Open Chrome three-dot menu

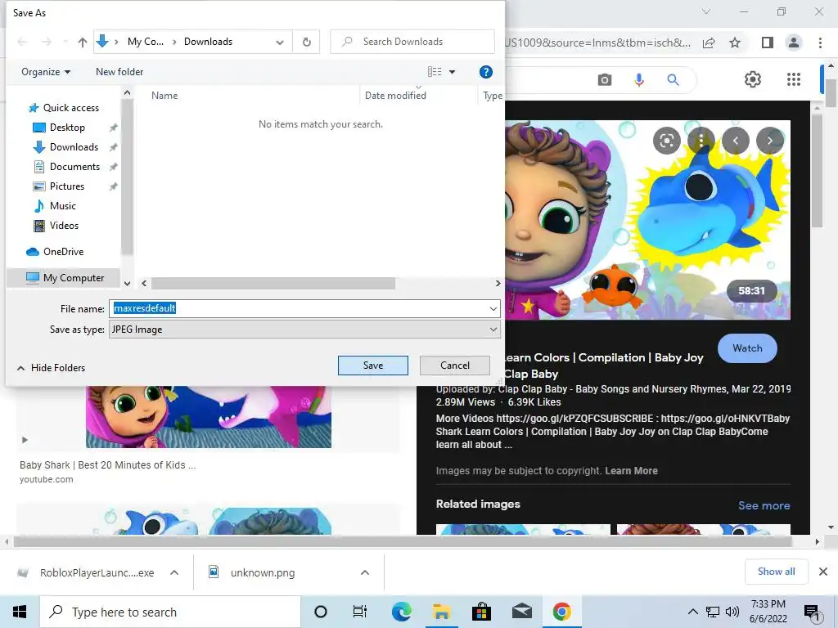pyautogui.click(x=820, y=43)
